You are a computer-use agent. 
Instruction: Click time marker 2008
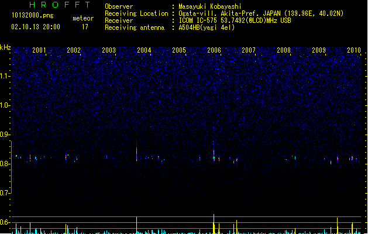284,50
